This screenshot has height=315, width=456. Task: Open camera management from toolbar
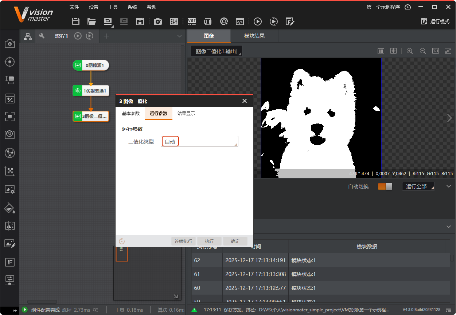tap(158, 21)
